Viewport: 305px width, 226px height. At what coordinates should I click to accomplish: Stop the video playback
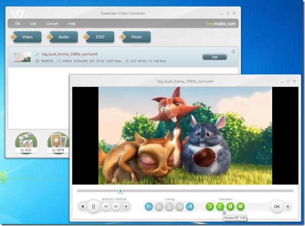pyautogui.click(x=83, y=206)
